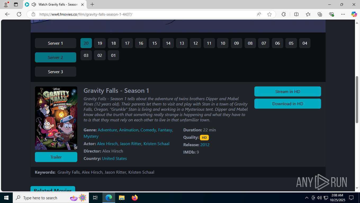Launch Firefox from the taskbar
Image resolution: width=360 pixels, height=203 pixels.
pos(135,198)
